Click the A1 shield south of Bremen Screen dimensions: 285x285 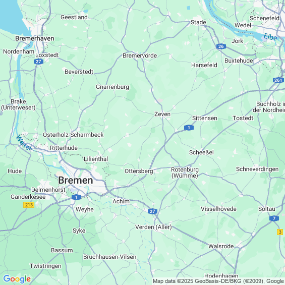(76, 197)
